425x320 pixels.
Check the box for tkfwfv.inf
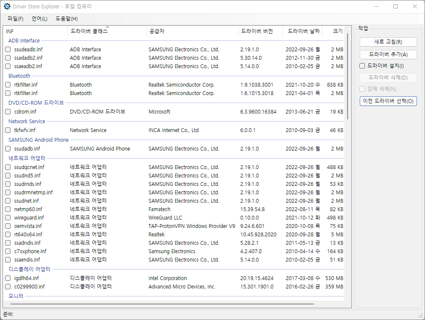coord(8,130)
